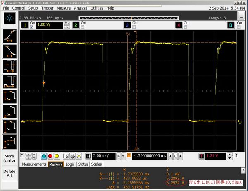248x191 pixels.
Task: Click the trigger T setup icon
Action: (201, 156)
